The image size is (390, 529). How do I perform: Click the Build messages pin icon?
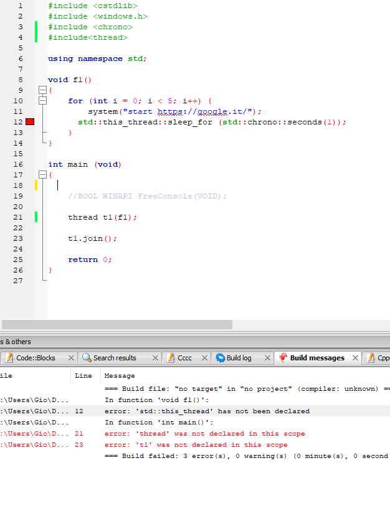pos(283,358)
